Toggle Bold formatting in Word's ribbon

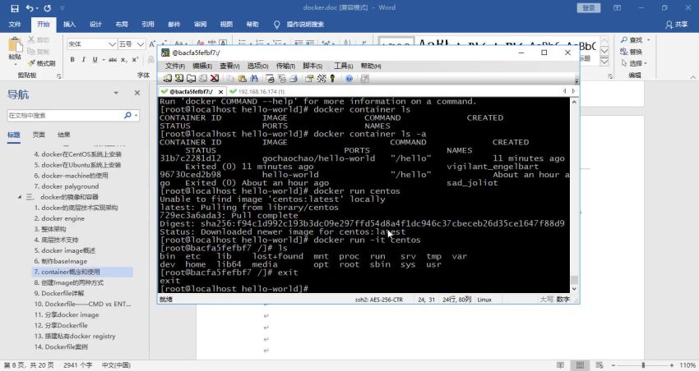click(x=72, y=59)
